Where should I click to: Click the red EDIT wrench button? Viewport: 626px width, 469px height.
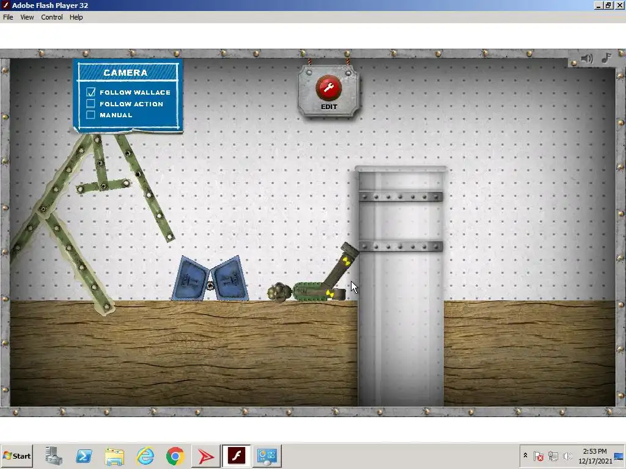(328, 88)
